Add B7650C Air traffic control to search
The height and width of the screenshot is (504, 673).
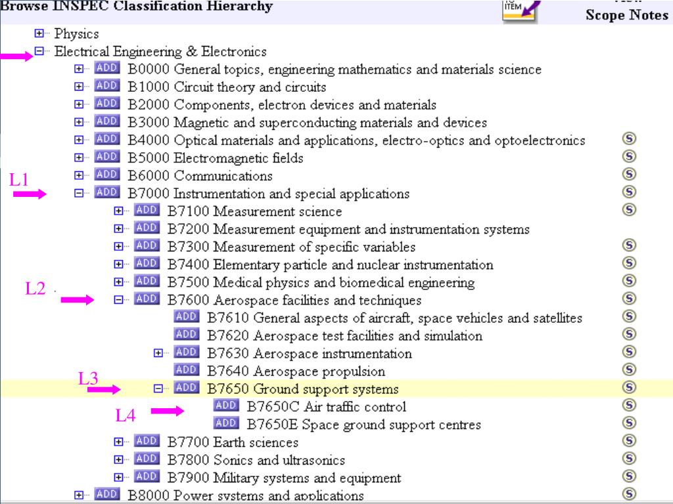point(226,406)
